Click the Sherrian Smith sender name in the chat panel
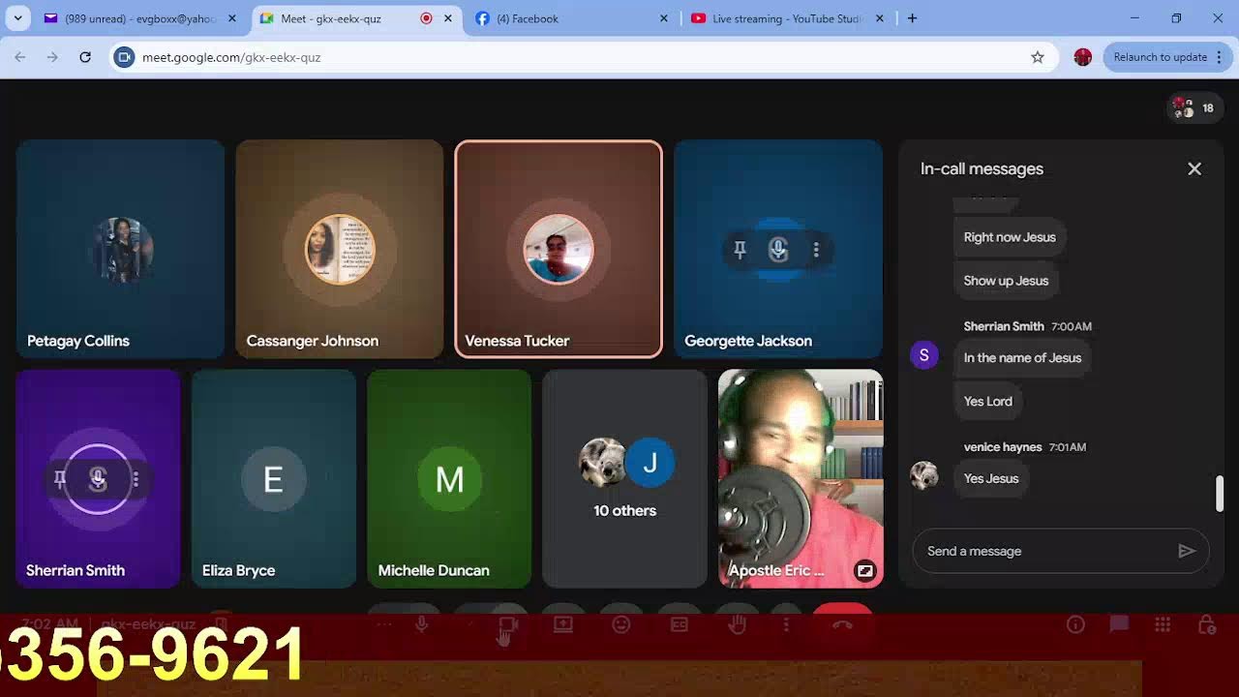 (1004, 326)
